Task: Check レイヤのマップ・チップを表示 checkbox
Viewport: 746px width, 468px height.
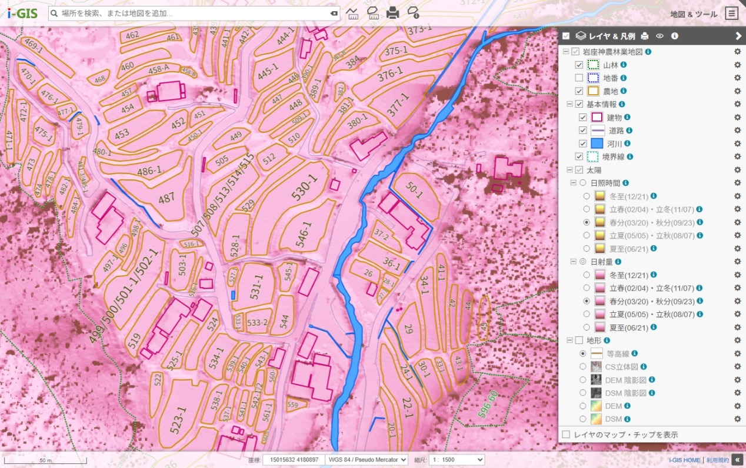Action: (566, 434)
